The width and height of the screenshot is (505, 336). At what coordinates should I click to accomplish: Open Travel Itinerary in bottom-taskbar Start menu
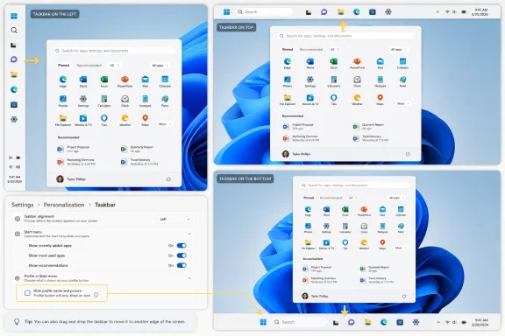tap(377, 280)
